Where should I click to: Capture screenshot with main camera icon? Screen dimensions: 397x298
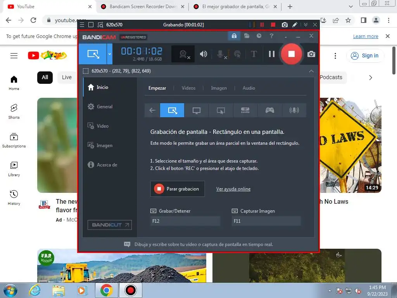311,54
